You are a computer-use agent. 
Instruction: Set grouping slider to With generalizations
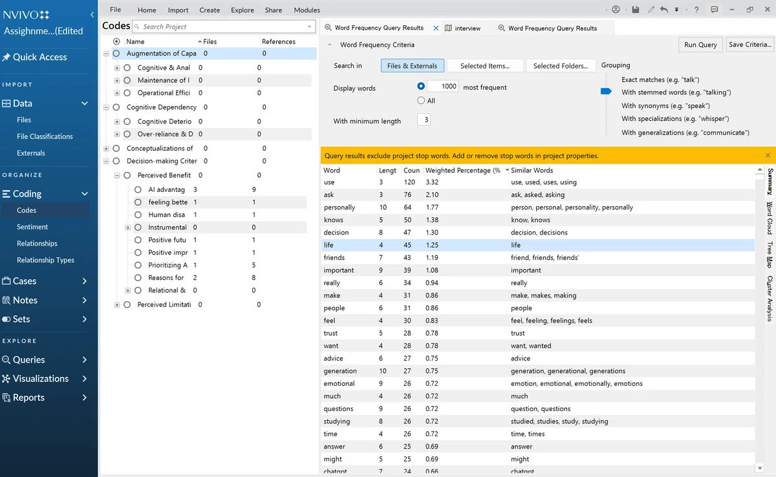click(685, 132)
